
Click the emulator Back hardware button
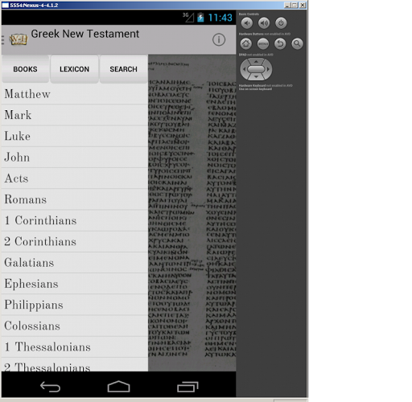280,43
